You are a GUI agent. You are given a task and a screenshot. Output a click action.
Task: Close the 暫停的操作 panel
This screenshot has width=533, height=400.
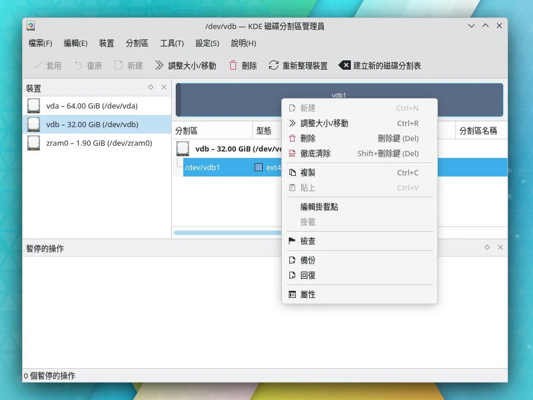[501, 247]
